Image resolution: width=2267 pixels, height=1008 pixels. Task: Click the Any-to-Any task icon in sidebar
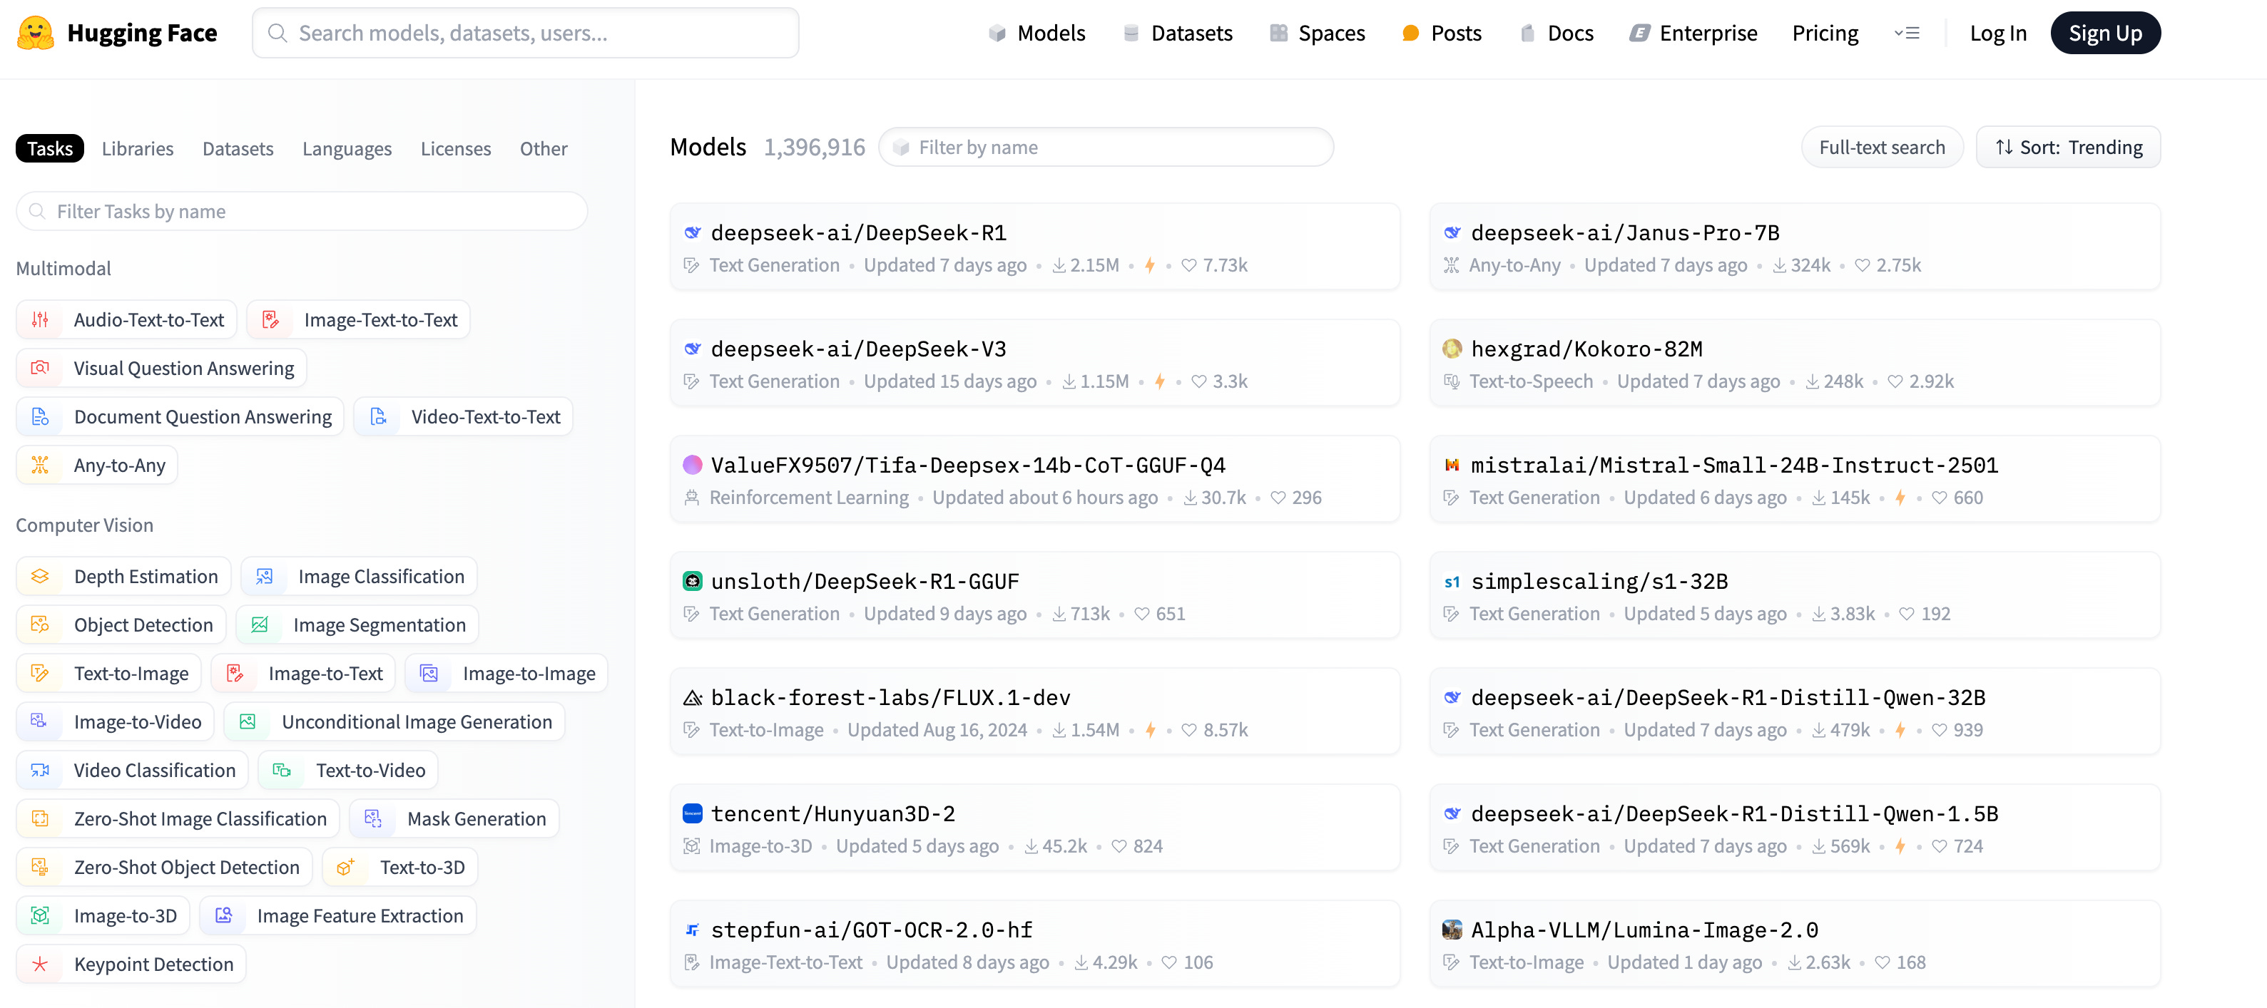click(x=41, y=466)
